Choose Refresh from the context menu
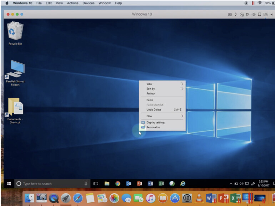This screenshot has width=275, height=206. tap(151, 93)
